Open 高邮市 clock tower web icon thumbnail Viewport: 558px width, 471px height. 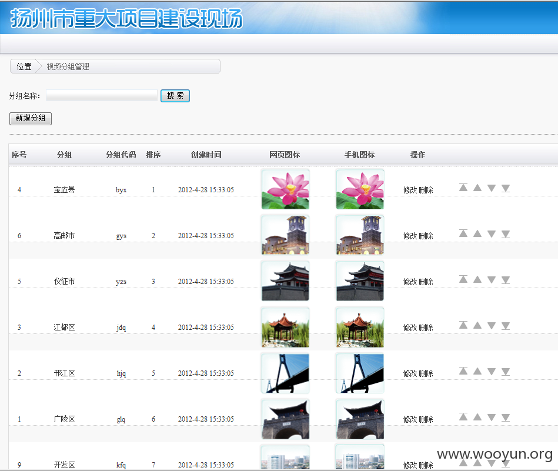[285, 235]
